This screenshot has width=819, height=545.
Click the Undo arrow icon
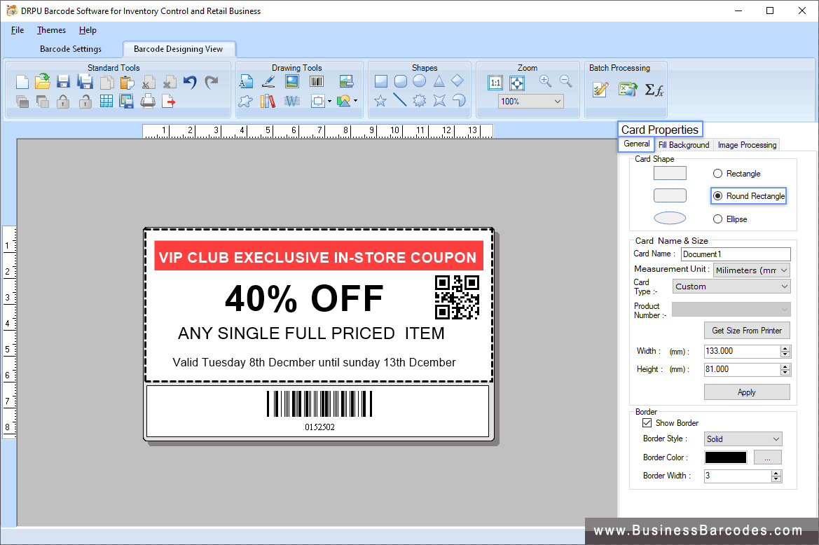[188, 82]
